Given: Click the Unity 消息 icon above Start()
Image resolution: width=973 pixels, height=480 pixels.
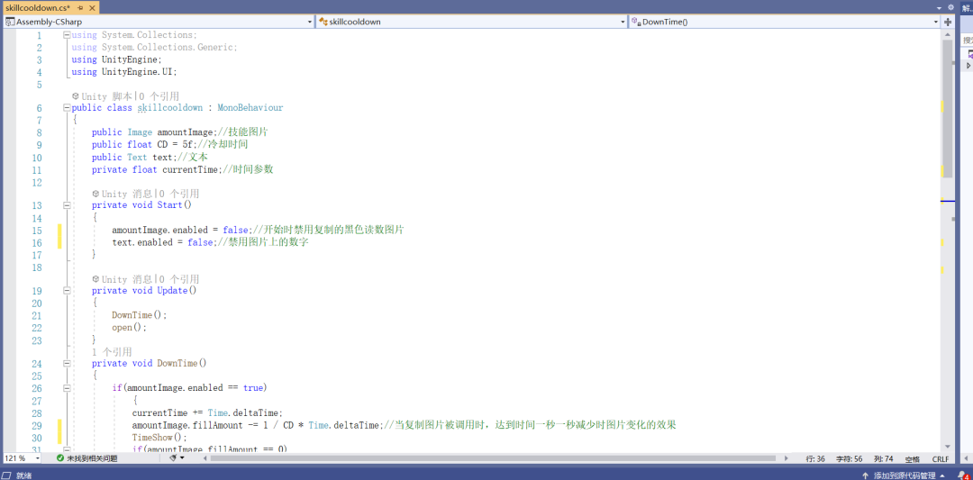Looking at the screenshot, I should click(95, 194).
